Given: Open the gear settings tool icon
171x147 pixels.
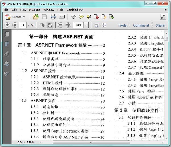Looking at the screenshot, I should [x=74, y=17].
